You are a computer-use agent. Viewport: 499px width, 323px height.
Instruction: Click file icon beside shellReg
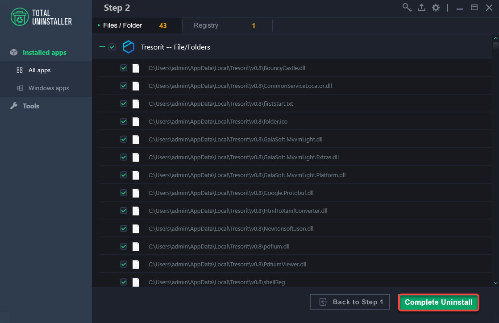(136, 282)
